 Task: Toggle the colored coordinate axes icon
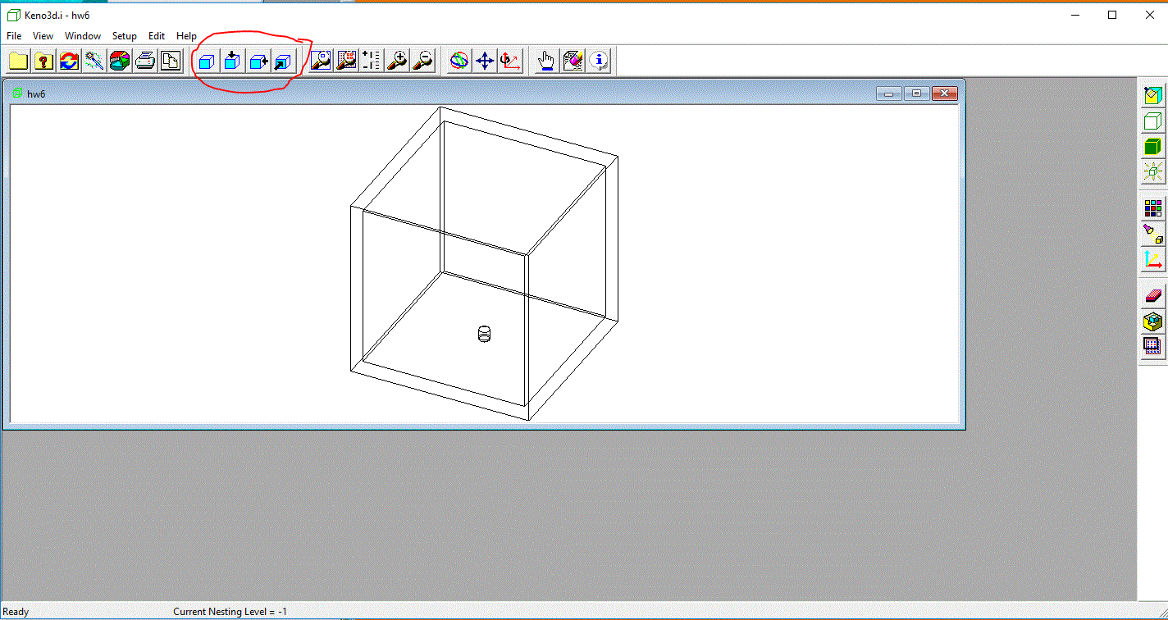1153,260
